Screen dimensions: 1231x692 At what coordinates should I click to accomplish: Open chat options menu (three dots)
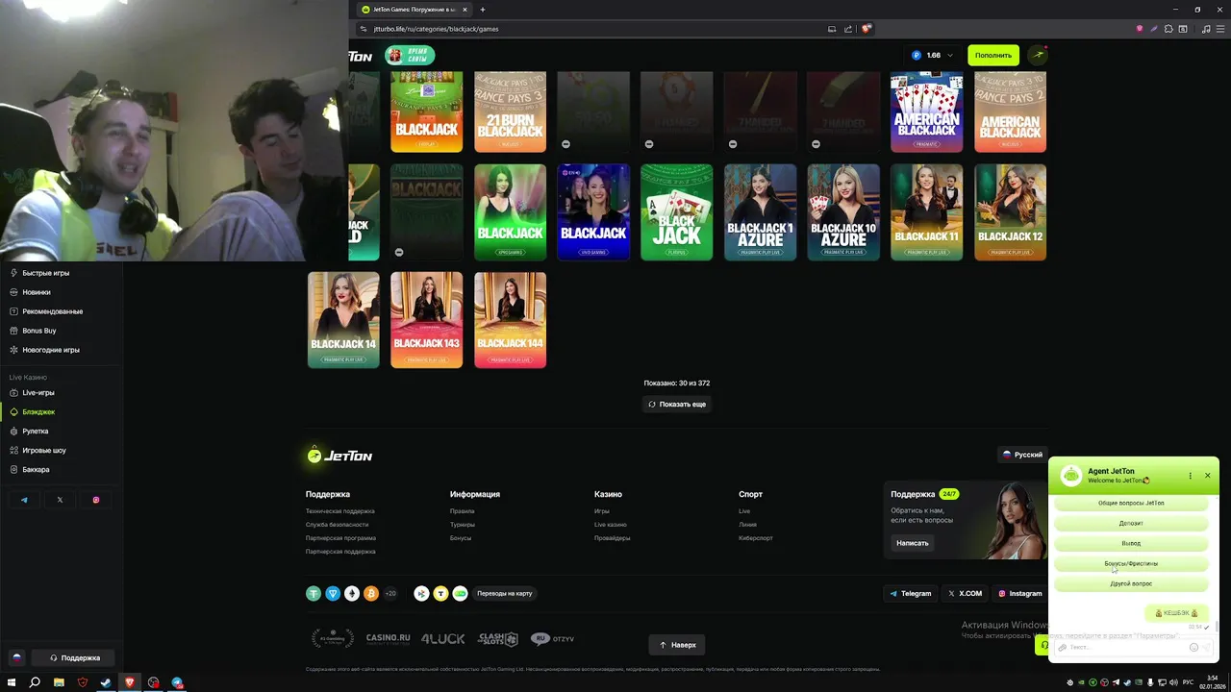1190,476
